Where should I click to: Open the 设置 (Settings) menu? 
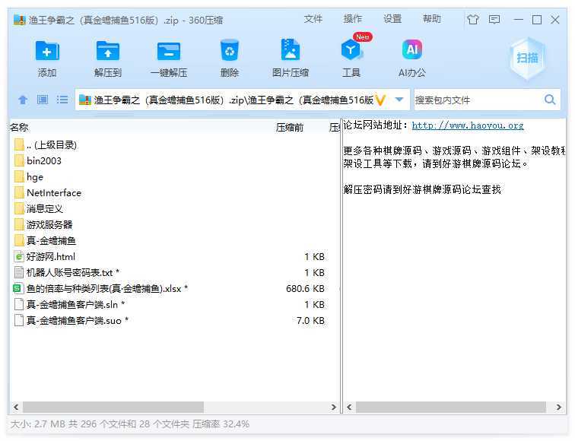(x=392, y=19)
